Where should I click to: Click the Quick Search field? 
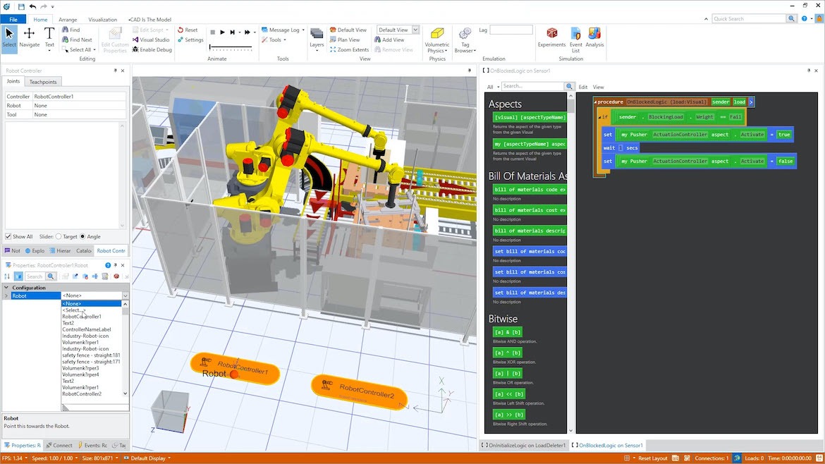pyautogui.click(x=750, y=18)
